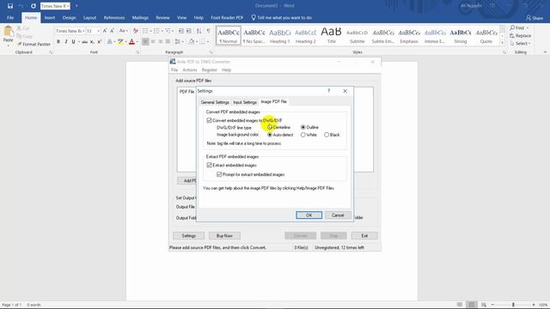Image resolution: width=550 pixels, height=309 pixels.
Task: Click Tell me what you want to do box
Action: point(281,17)
